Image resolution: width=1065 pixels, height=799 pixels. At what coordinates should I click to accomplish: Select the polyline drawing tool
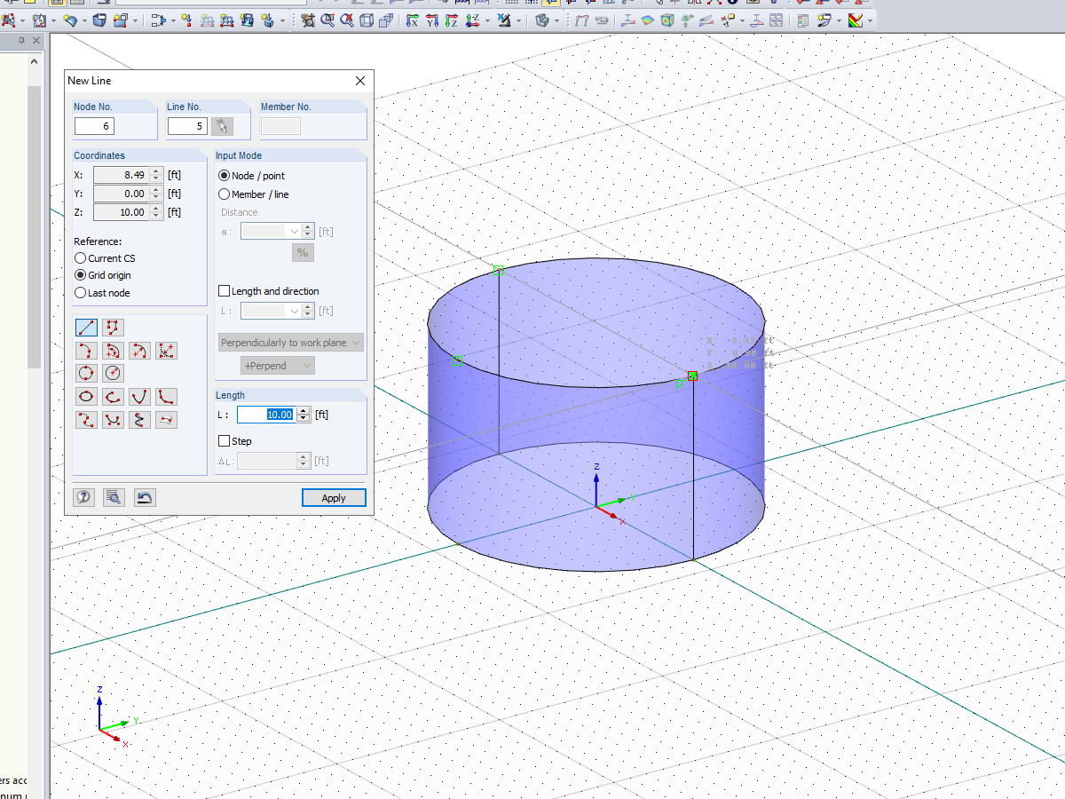113,327
